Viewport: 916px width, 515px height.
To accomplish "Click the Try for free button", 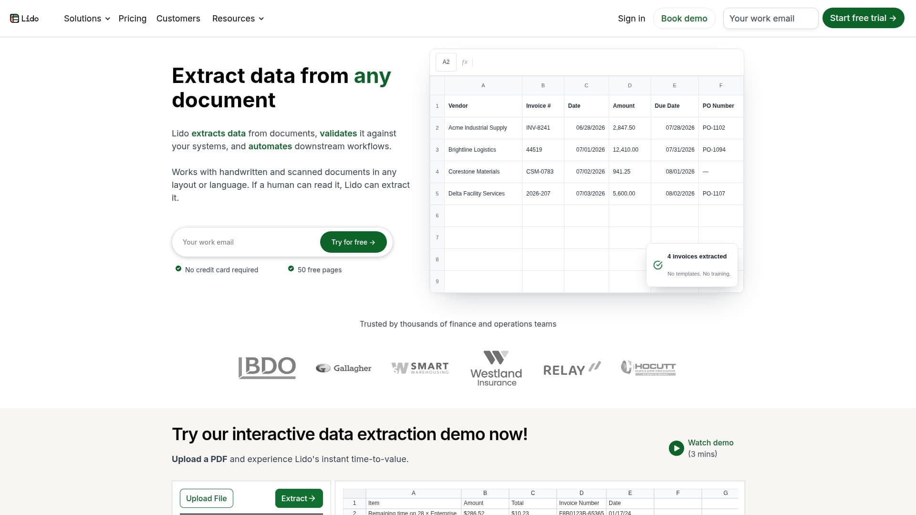I will (354, 242).
